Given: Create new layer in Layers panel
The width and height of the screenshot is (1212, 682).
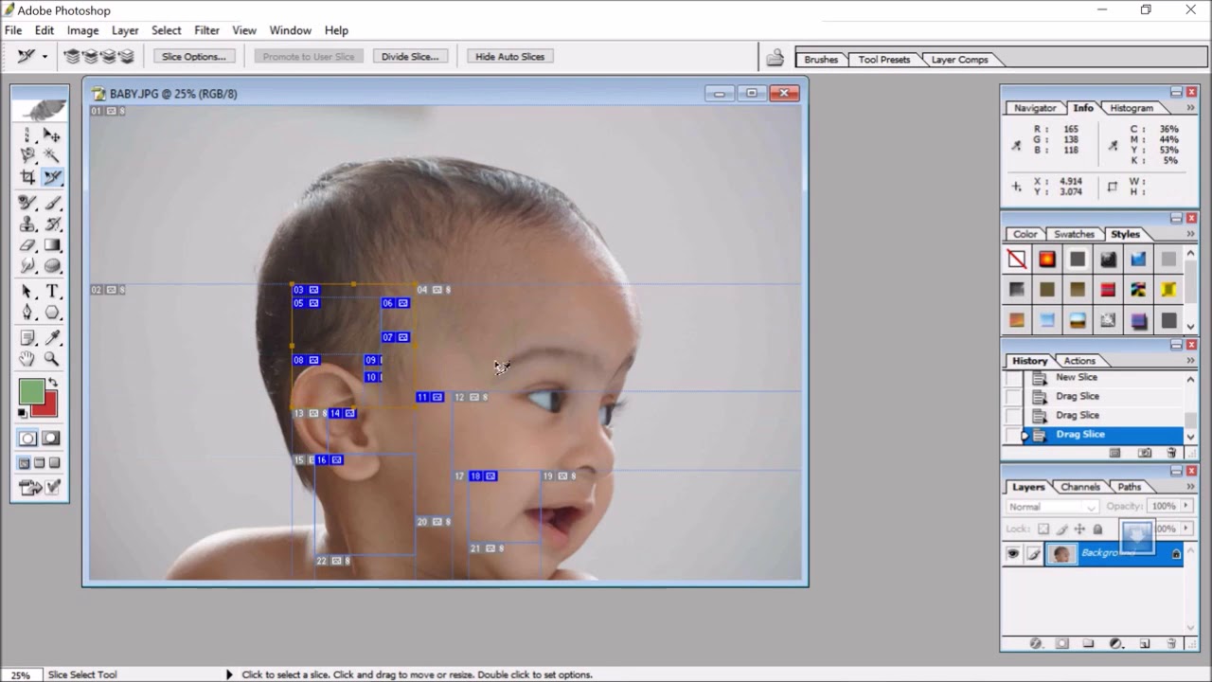Looking at the screenshot, I should tap(1145, 643).
